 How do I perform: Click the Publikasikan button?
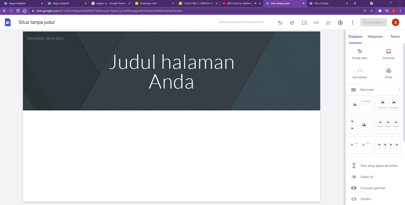pyautogui.click(x=374, y=22)
